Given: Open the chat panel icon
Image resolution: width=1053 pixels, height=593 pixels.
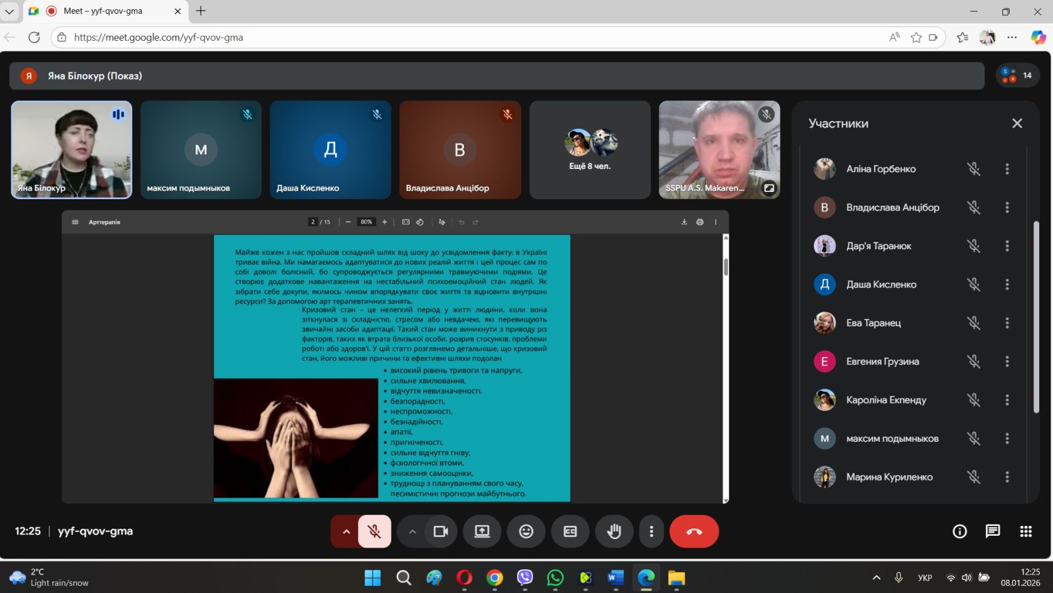Looking at the screenshot, I should point(992,531).
